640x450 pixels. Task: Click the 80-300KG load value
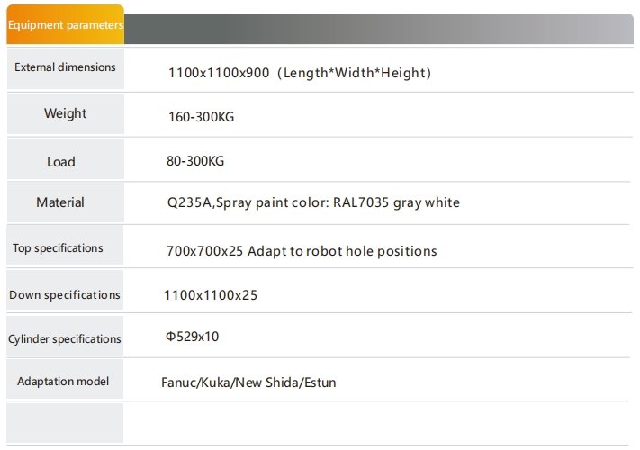(x=195, y=161)
